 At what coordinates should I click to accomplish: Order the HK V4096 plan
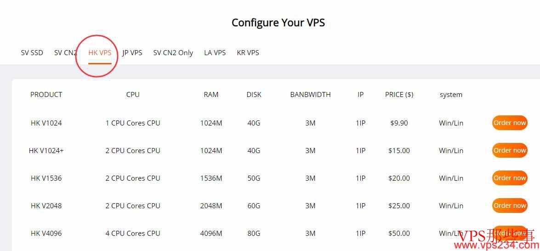point(510,233)
